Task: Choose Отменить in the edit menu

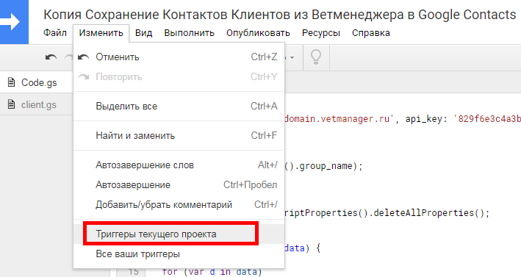Action: [x=179, y=57]
